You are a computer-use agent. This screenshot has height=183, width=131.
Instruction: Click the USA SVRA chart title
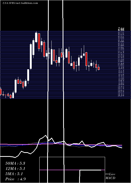tap(20, 3)
